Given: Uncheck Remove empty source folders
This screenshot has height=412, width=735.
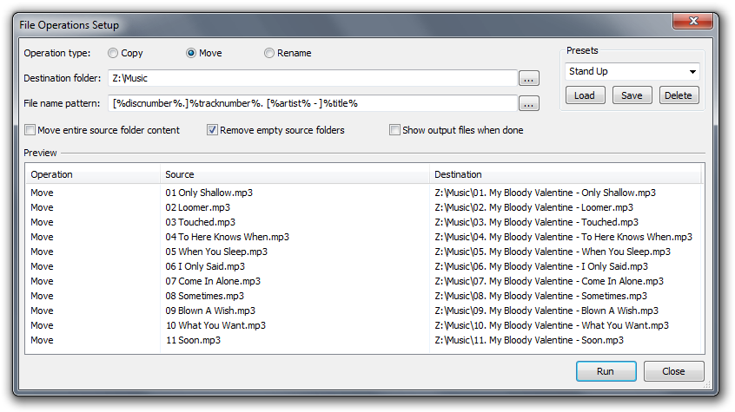Looking at the screenshot, I should point(212,131).
